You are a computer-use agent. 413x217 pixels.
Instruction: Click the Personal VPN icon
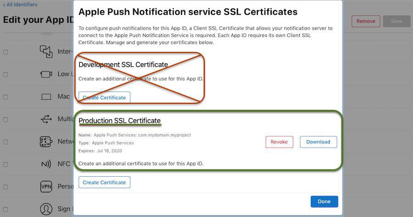tap(46, 187)
